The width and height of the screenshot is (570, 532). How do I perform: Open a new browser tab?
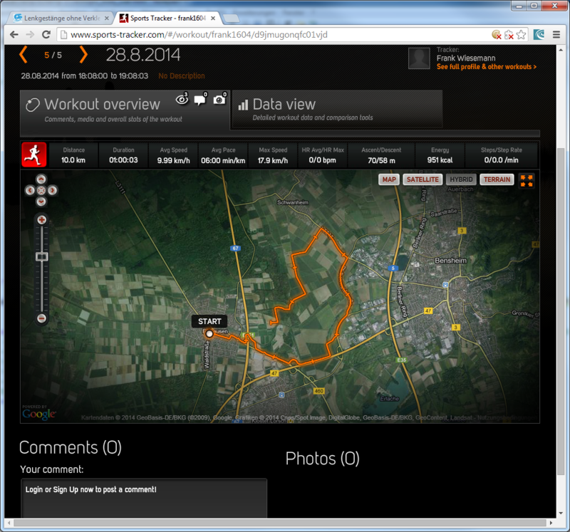(231, 19)
